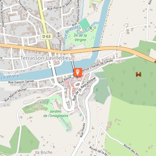Select the D 63 road shield
The height and width of the screenshot is (156, 156).
click(x=46, y=36)
